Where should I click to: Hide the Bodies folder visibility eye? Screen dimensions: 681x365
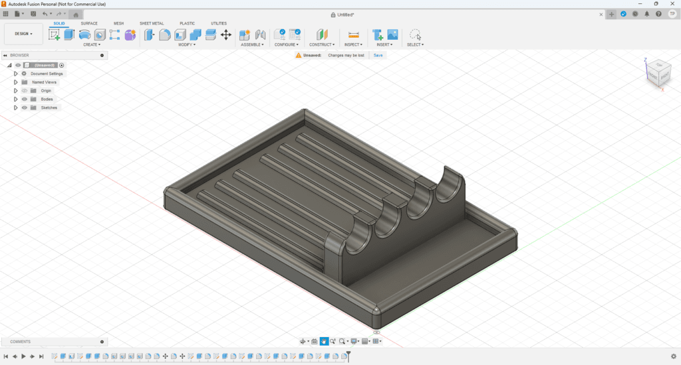pos(25,99)
